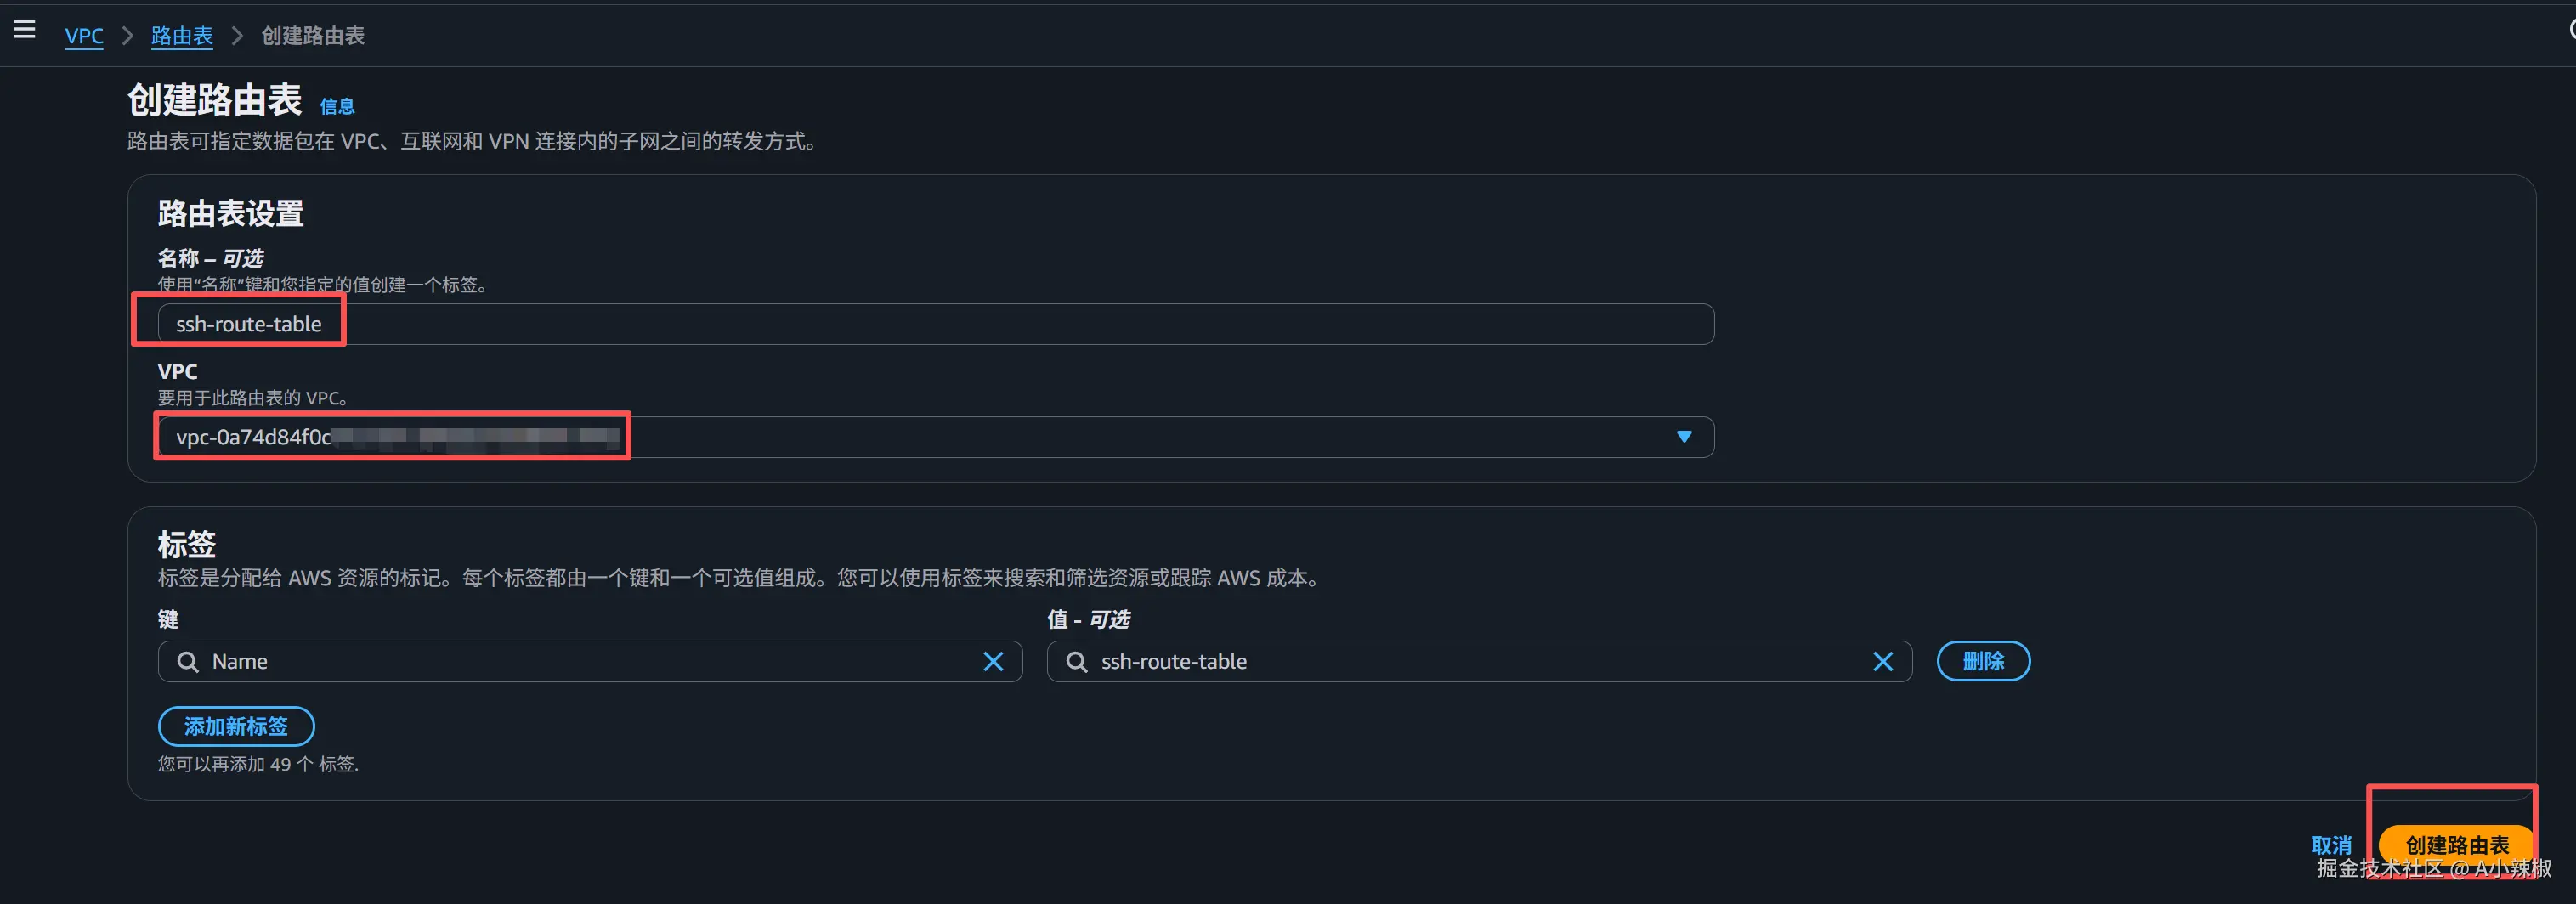Click search icon in key field
Screen dimensions: 2576x904
[x=187, y=662]
